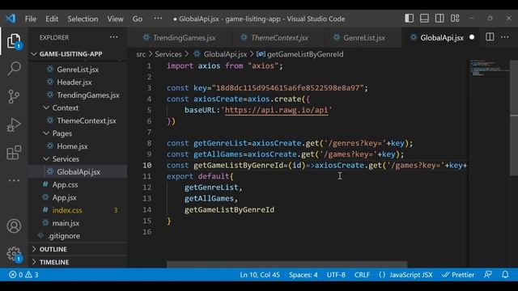Close unsaved GlobalApi.jsx tab via dot

472,37
